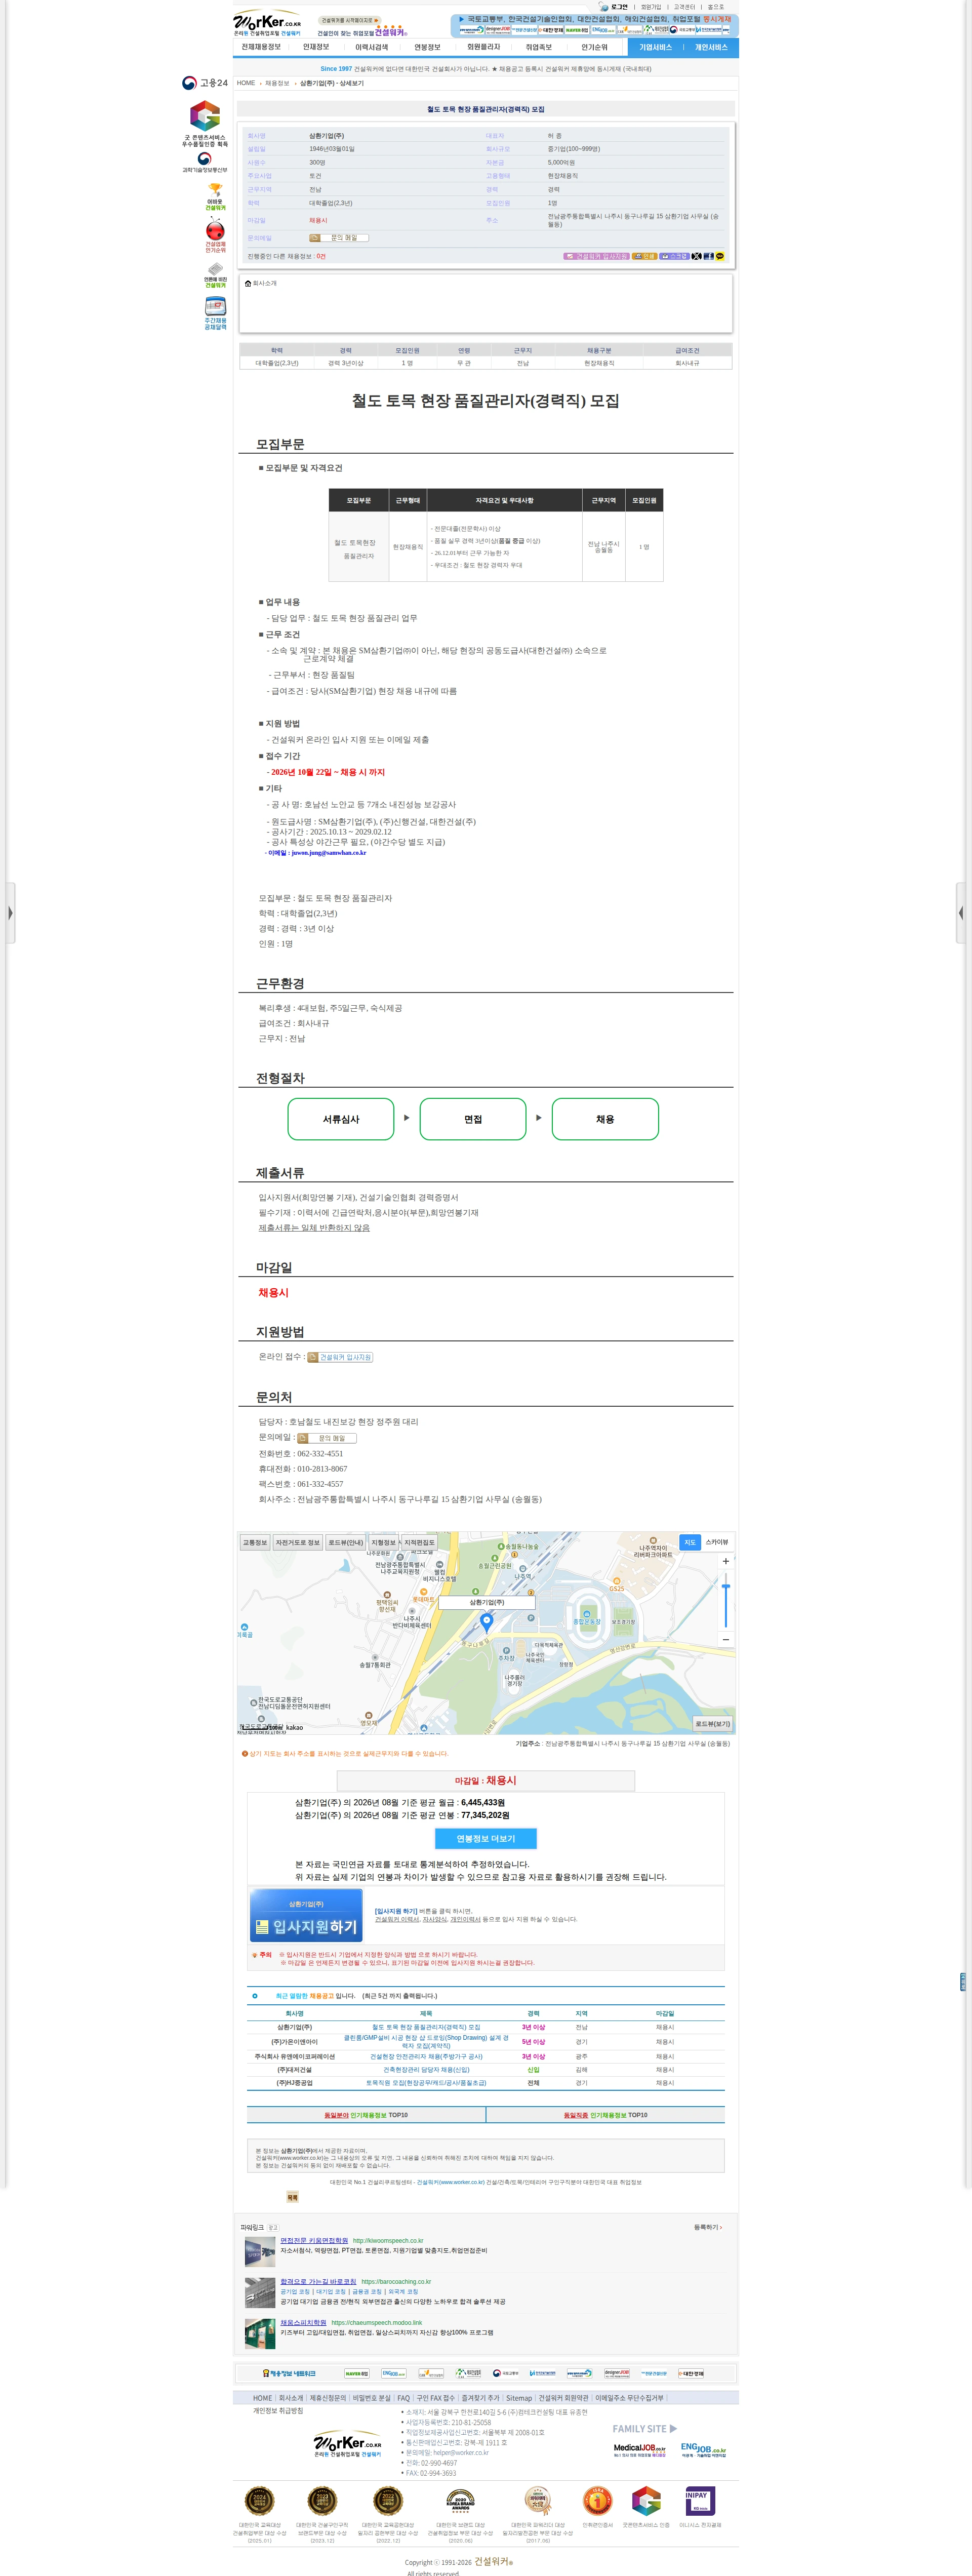The height and width of the screenshot is (2576, 972).
Task: Switch to the 기업서비스 tab
Action: click(x=656, y=47)
